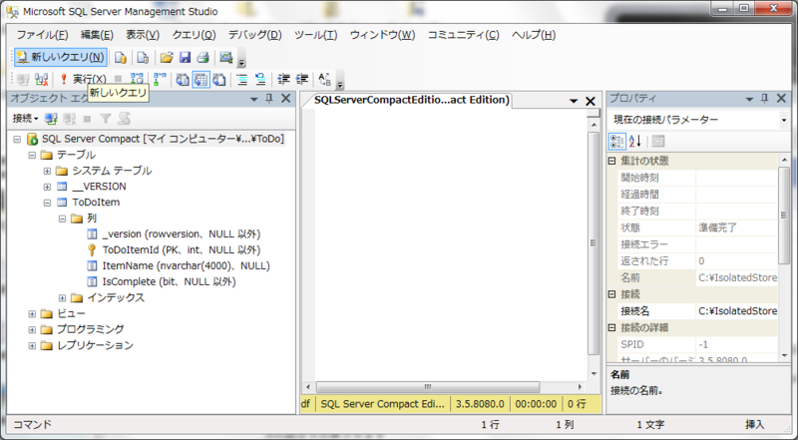Image resolution: width=798 pixels, height=440 pixels.
Task: Expand the プログラミング folder
Action: click(x=32, y=329)
